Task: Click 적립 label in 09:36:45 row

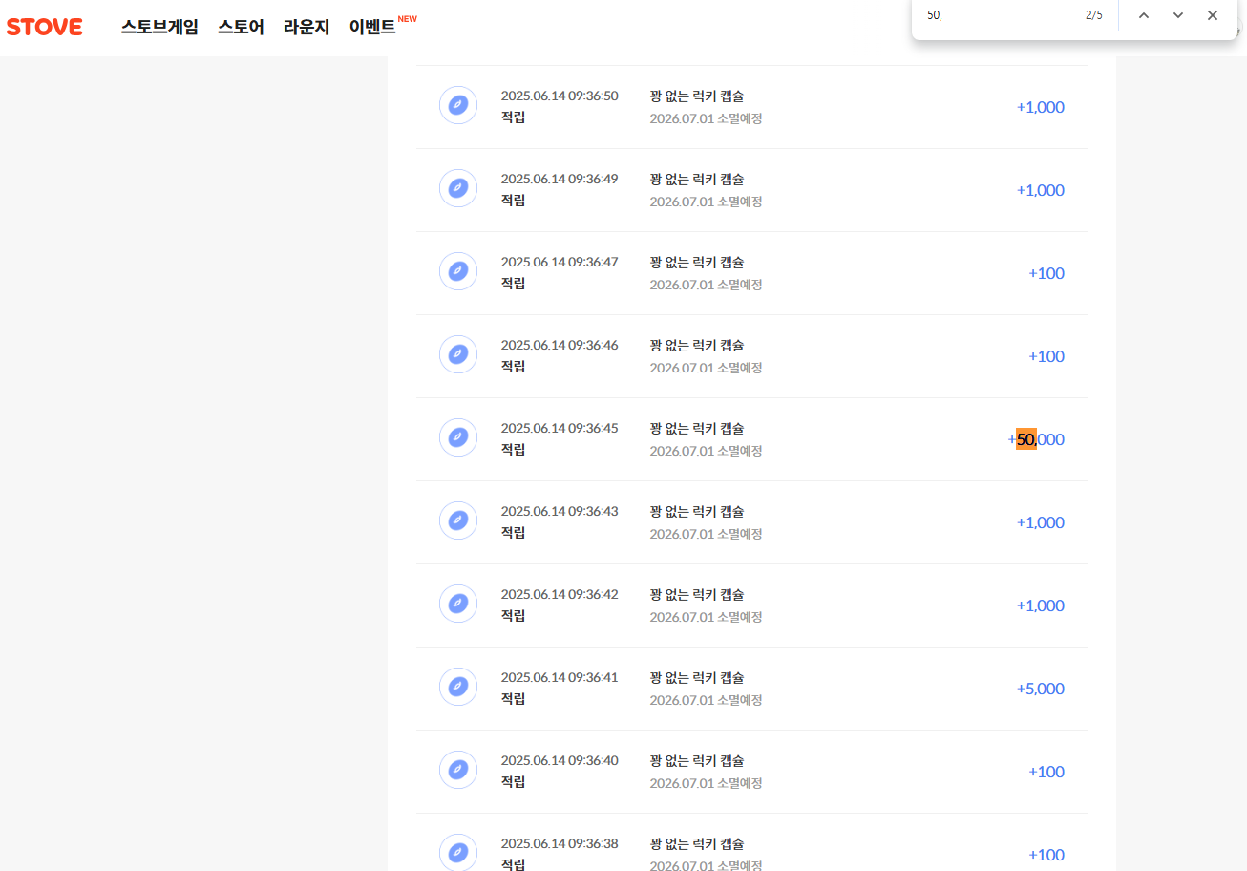Action: click(514, 449)
